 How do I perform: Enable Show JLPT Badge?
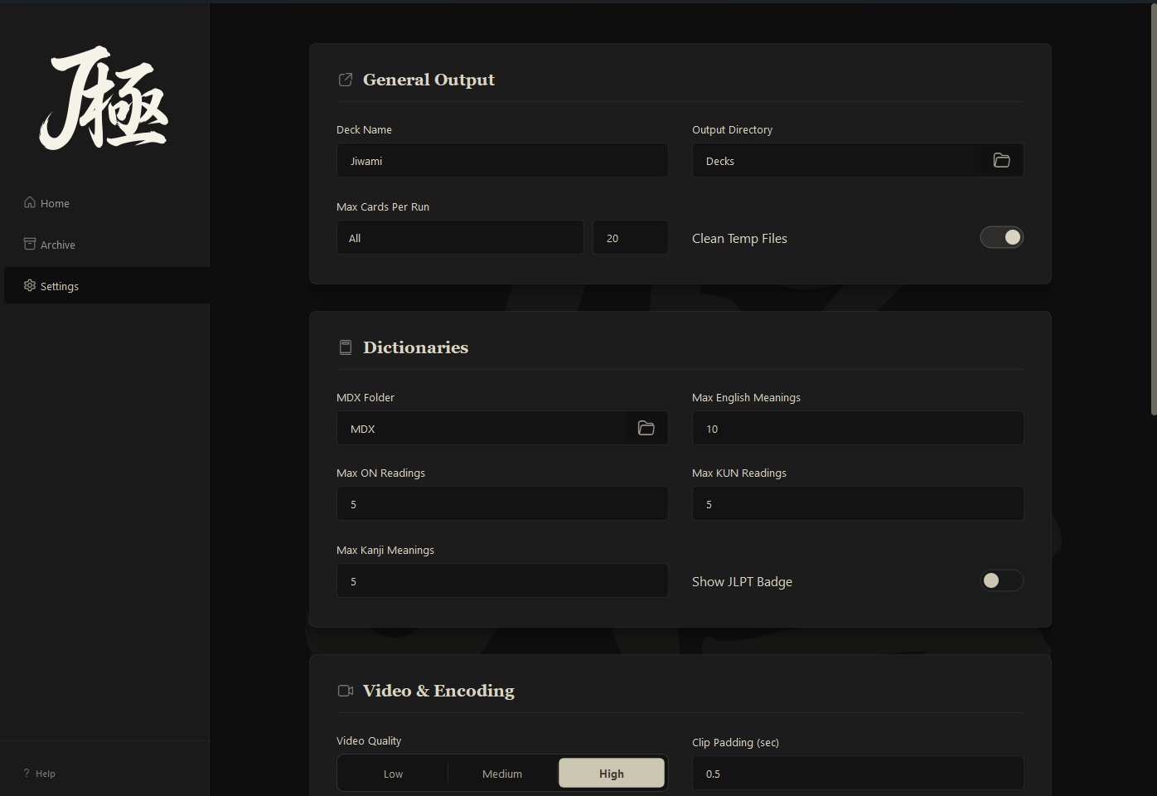pos(1001,580)
